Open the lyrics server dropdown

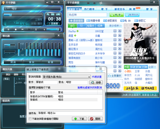click(89, 77)
